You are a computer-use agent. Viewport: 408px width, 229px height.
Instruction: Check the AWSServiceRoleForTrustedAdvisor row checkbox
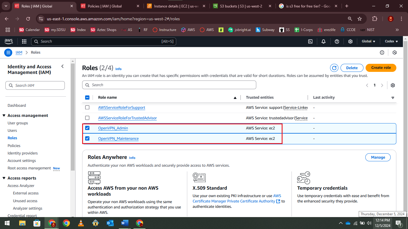click(x=87, y=118)
